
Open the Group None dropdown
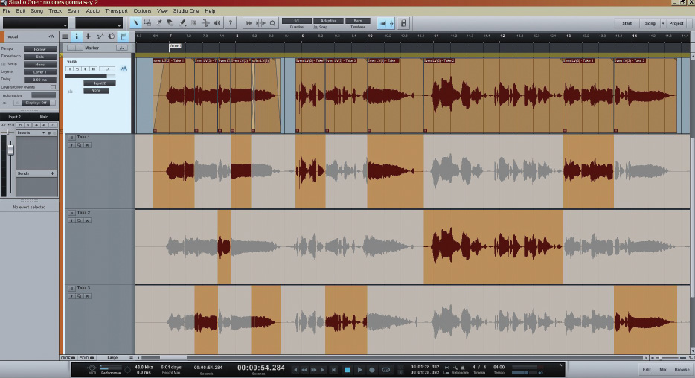40,64
